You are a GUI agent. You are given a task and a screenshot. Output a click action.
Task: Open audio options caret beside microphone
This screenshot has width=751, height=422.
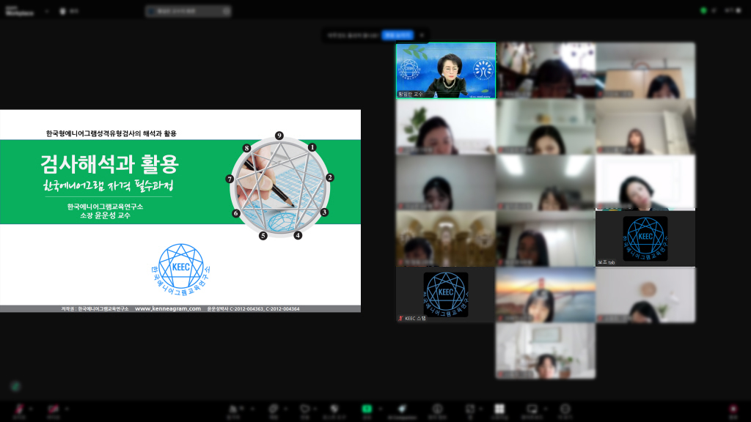click(31, 409)
